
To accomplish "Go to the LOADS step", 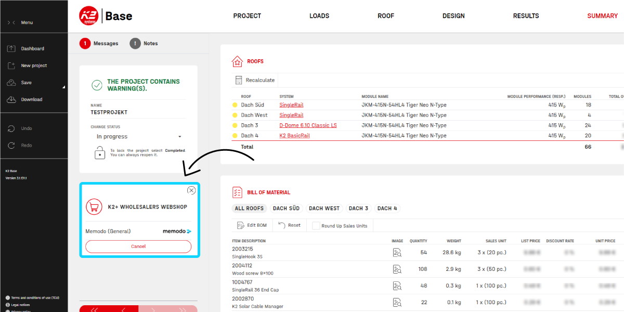I will click(x=319, y=16).
